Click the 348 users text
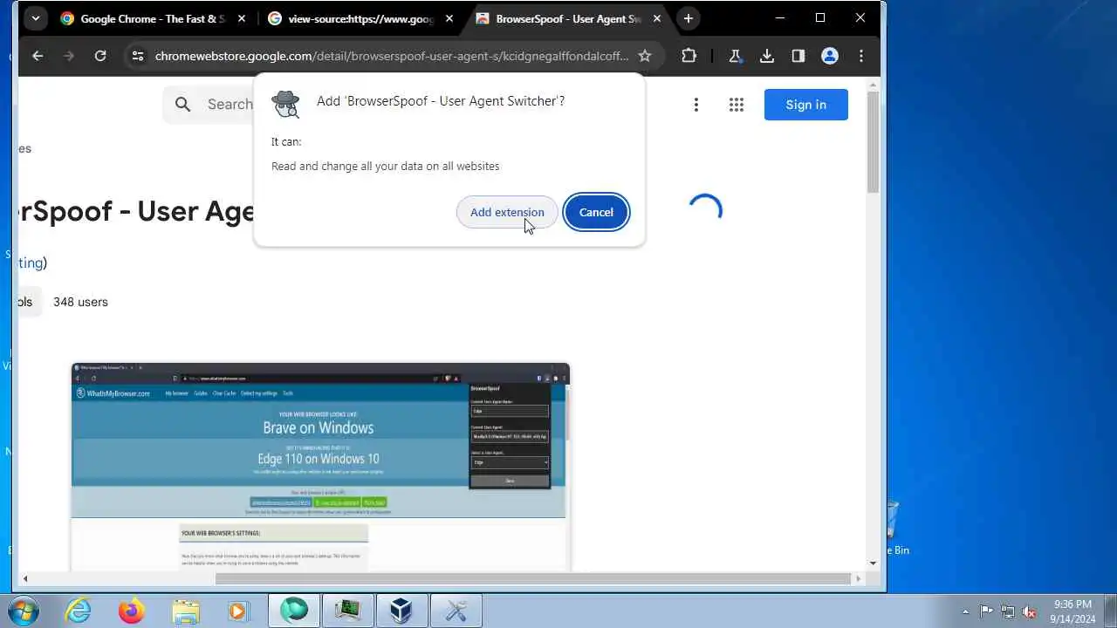This screenshot has width=1117, height=628. tap(80, 302)
